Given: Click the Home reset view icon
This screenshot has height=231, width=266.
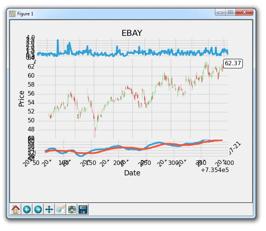Looking at the screenshot, I should click(16, 209).
